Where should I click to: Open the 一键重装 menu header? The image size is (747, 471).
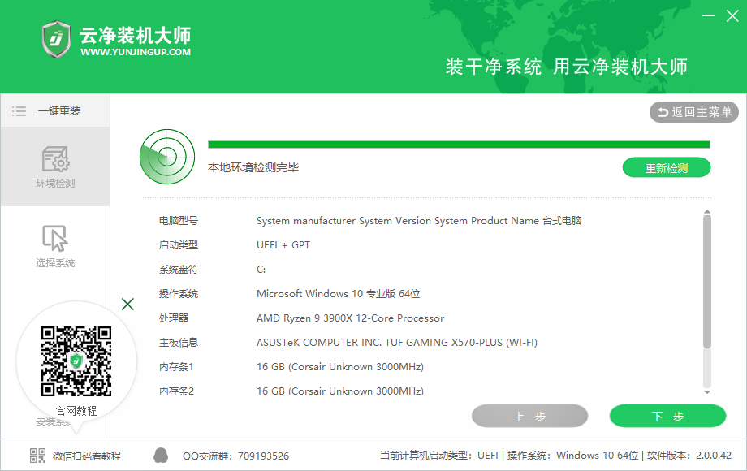[x=58, y=110]
